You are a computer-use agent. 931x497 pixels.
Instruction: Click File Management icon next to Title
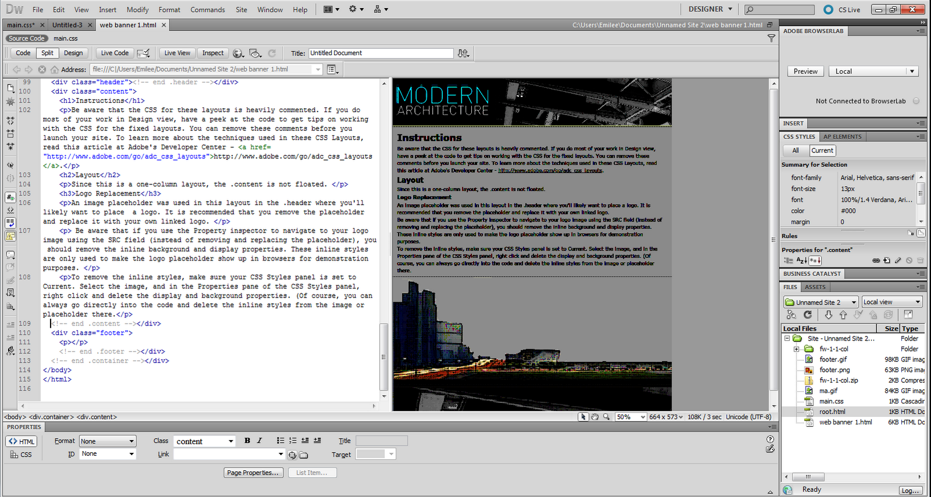tap(463, 53)
